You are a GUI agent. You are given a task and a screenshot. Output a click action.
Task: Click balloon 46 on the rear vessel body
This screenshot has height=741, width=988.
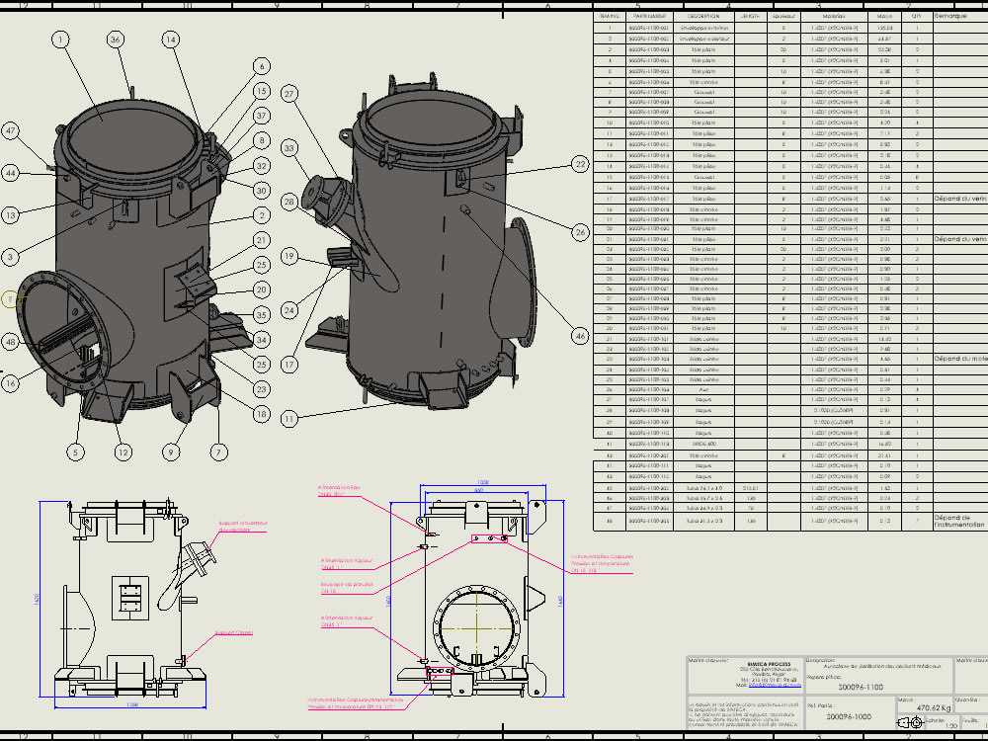coord(578,336)
